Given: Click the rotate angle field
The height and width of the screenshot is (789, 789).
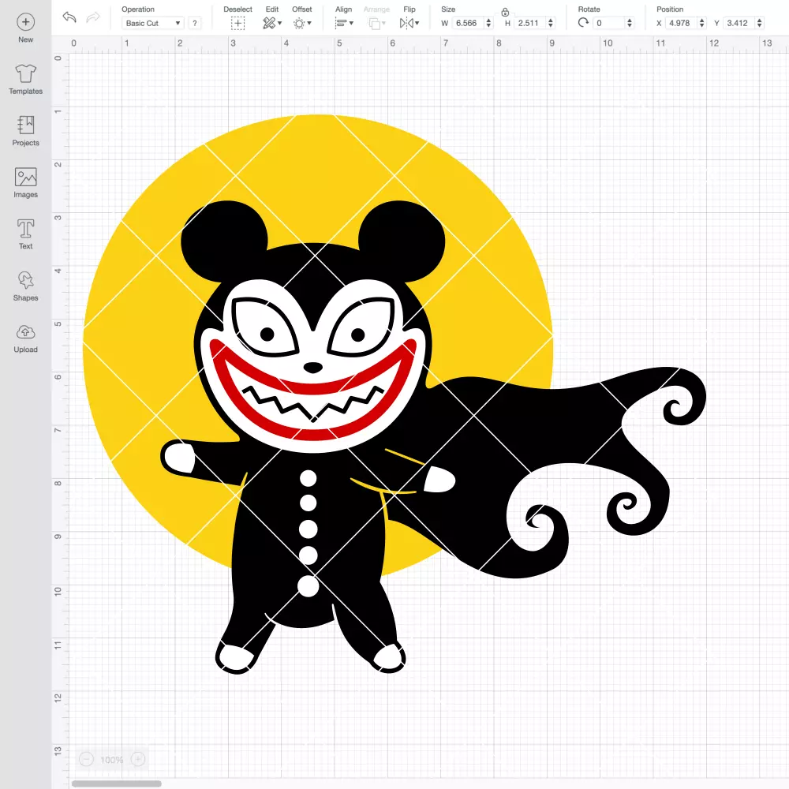Looking at the screenshot, I should (609, 23).
